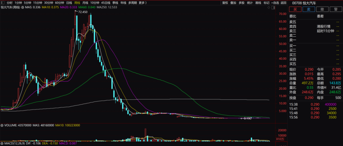Click the blue 卖 sell button

point(309,9)
